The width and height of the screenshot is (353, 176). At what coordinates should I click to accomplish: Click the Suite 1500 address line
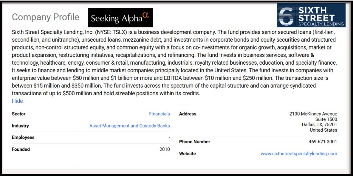326,119
